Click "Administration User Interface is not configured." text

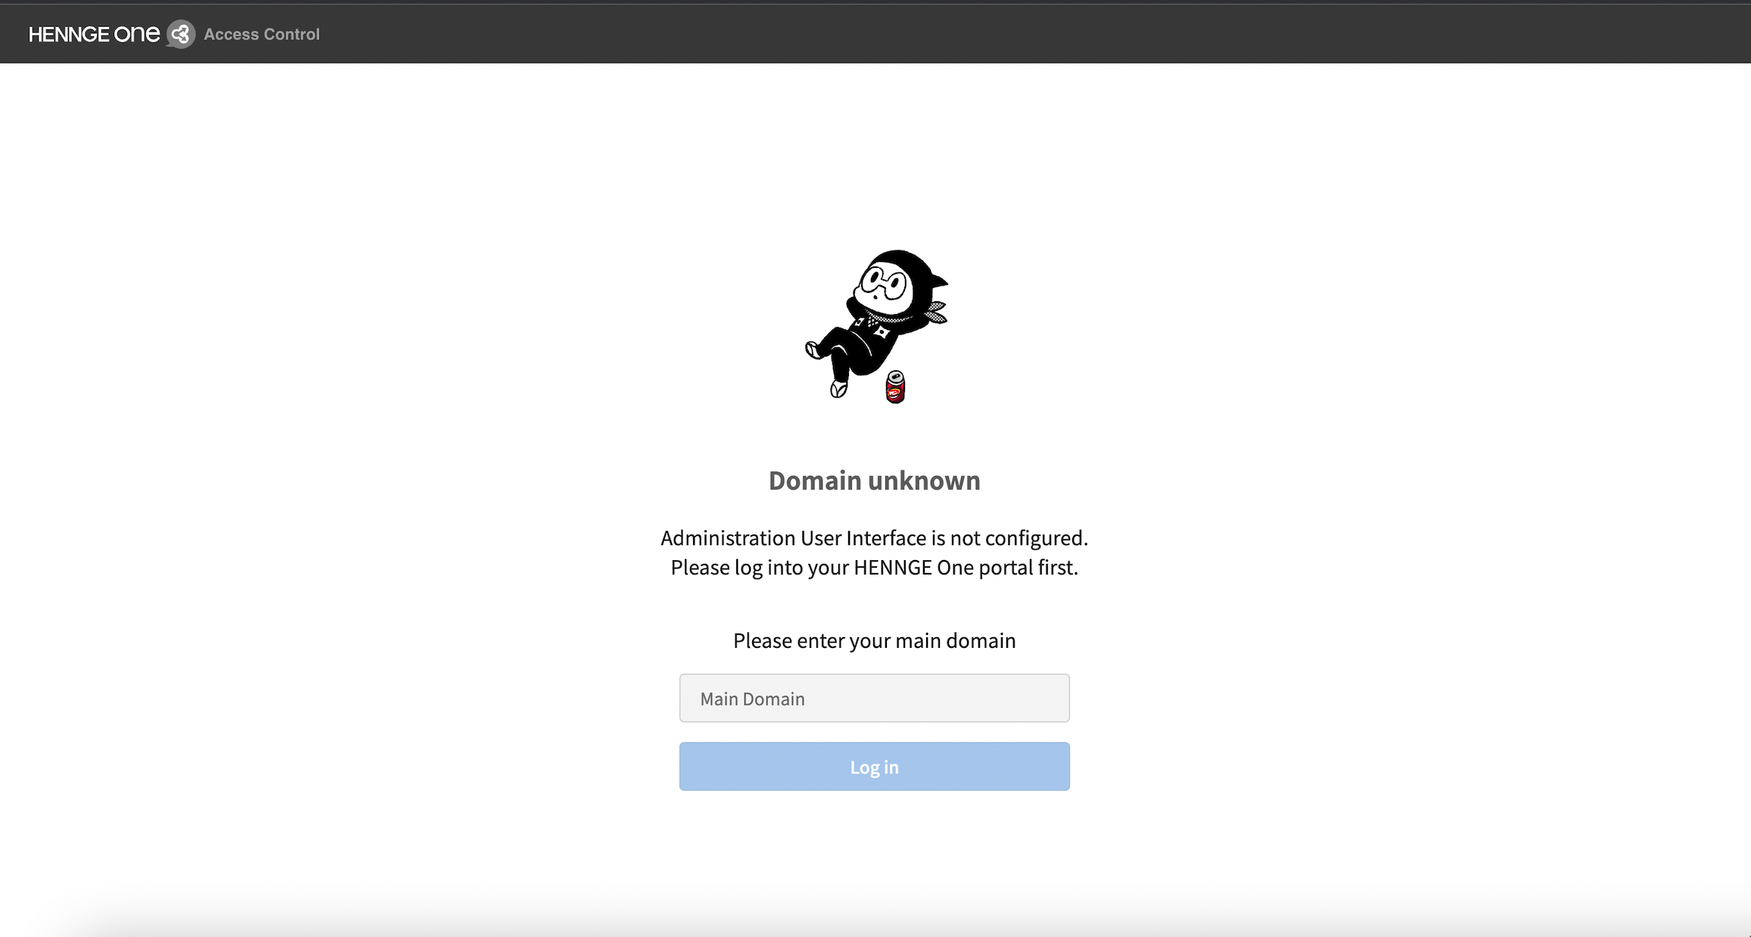tap(874, 538)
